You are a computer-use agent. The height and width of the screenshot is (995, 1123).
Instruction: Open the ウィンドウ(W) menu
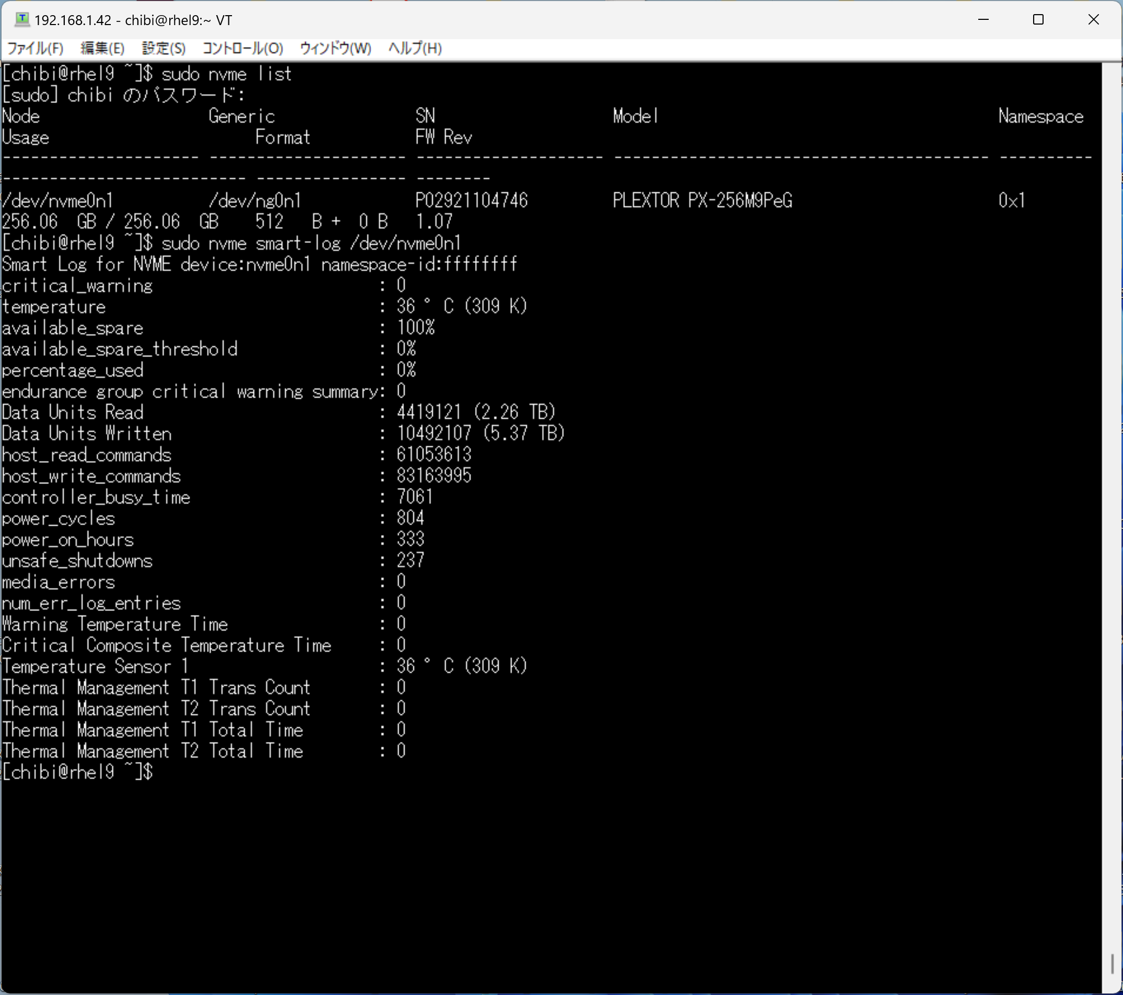(x=335, y=49)
